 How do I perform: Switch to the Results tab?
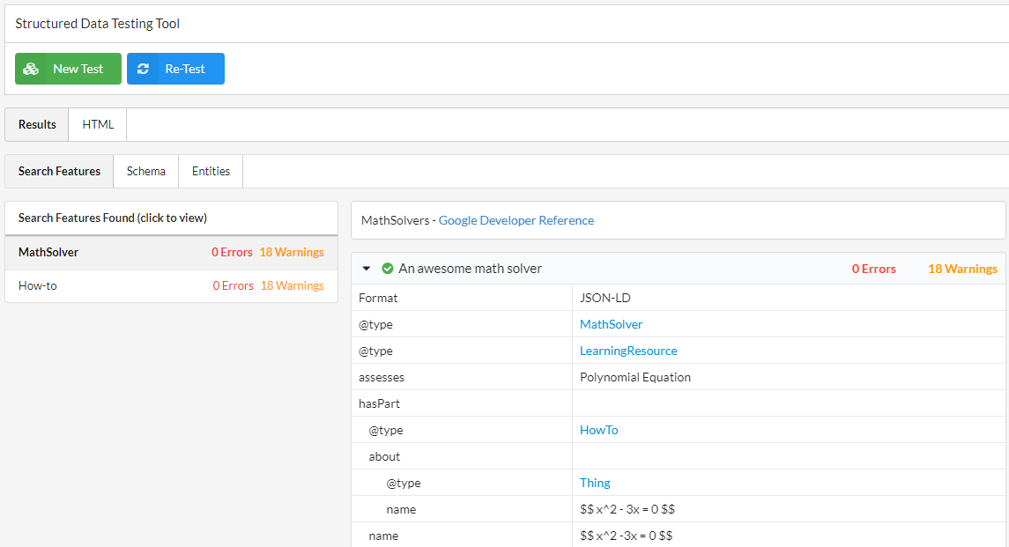pyautogui.click(x=37, y=125)
